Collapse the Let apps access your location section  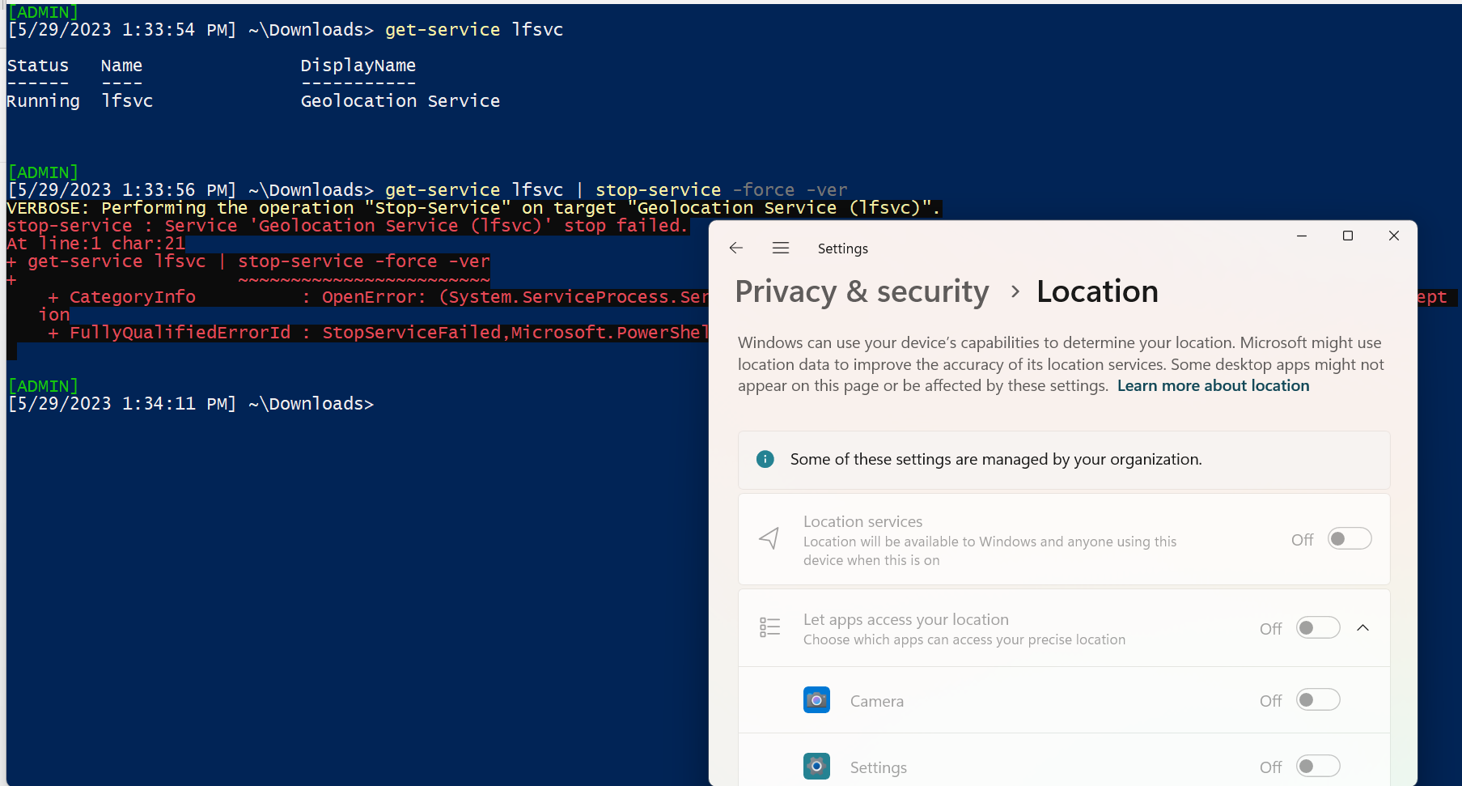pos(1362,627)
